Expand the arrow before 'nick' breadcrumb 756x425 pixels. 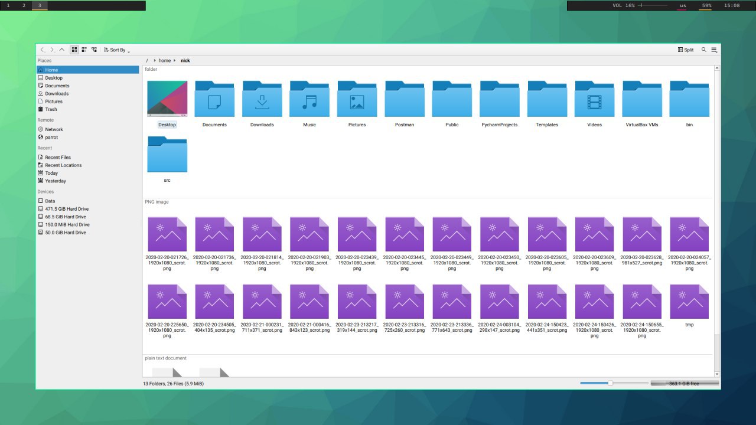(x=176, y=61)
